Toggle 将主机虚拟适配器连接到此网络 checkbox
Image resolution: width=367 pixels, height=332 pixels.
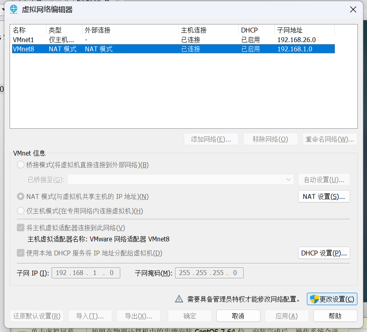pyautogui.click(x=20, y=228)
